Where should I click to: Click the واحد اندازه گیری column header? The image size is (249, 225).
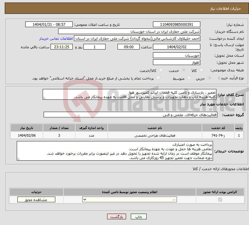pyautogui.click(x=91, y=128)
